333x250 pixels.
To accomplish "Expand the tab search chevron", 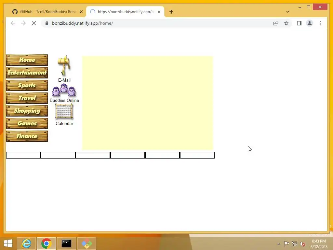I will point(288,12).
